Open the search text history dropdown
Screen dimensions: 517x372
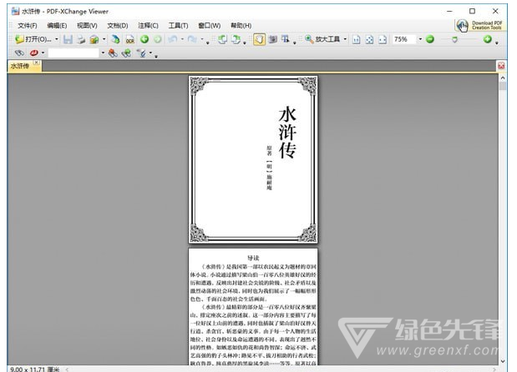(x=103, y=53)
